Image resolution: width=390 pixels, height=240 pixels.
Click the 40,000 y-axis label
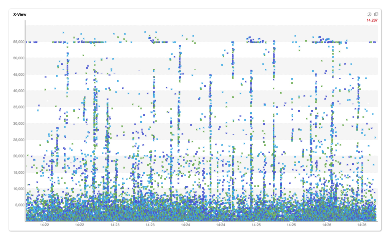17,91
